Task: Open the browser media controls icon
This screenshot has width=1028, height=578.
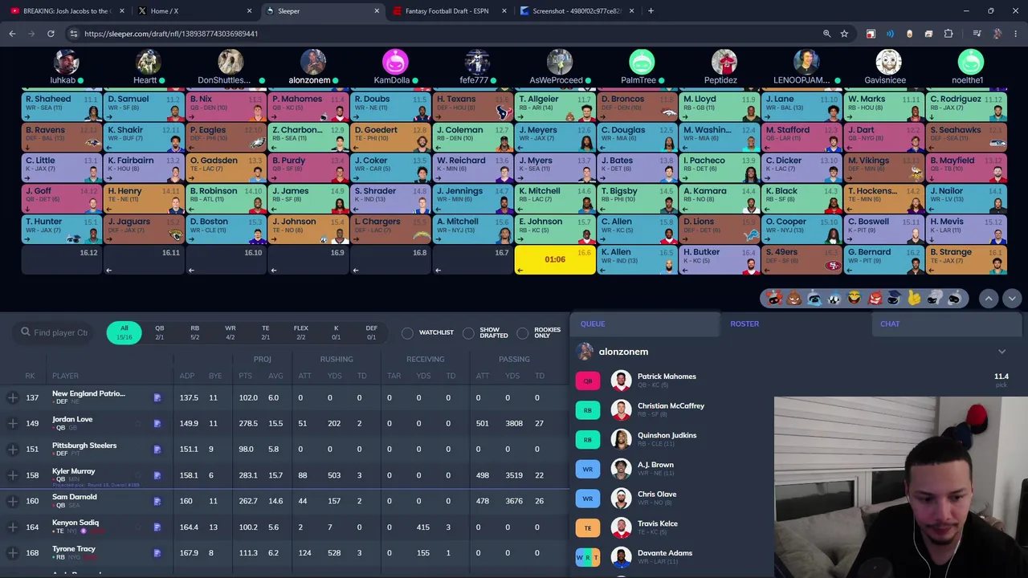Action: pos(977,34)
